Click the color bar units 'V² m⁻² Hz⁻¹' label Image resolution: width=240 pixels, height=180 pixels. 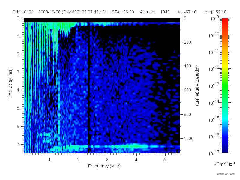[x=224, y=164]
